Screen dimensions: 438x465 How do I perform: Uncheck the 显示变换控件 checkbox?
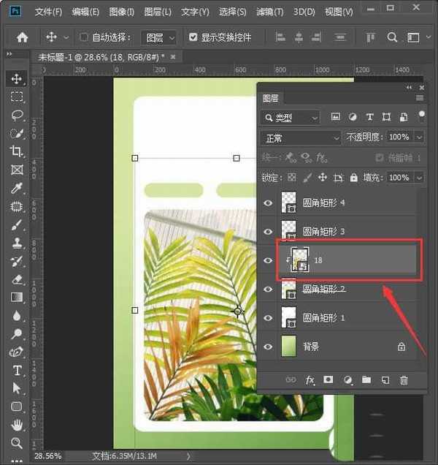tap(193, 37)
